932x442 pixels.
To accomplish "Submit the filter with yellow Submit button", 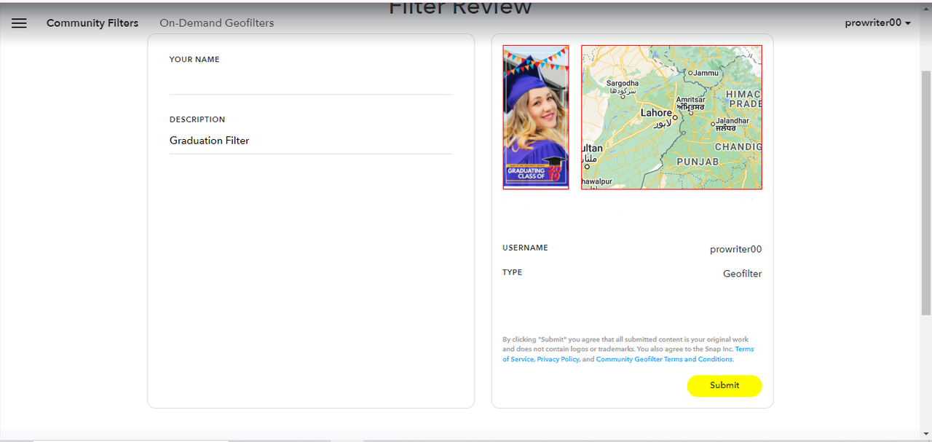I will (x=724, y=386).
